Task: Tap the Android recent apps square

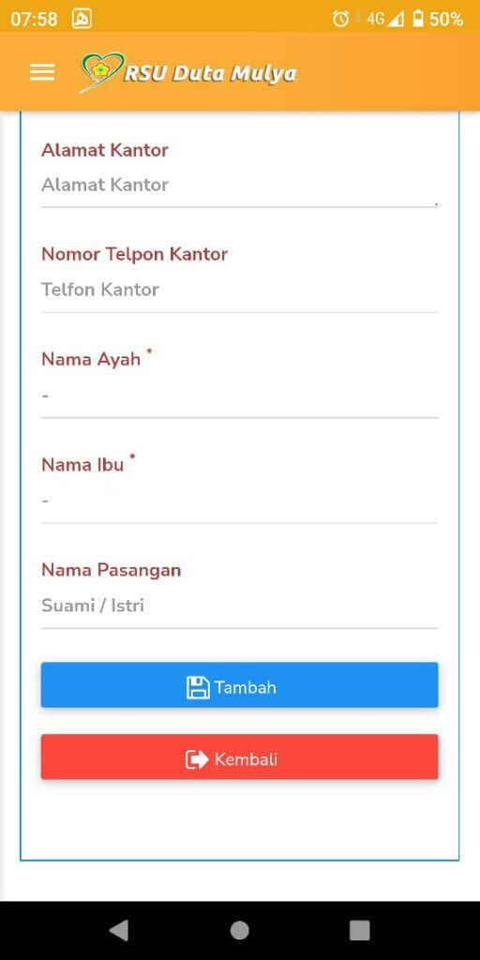Action: pyautogui.click(x=359, y=930)
